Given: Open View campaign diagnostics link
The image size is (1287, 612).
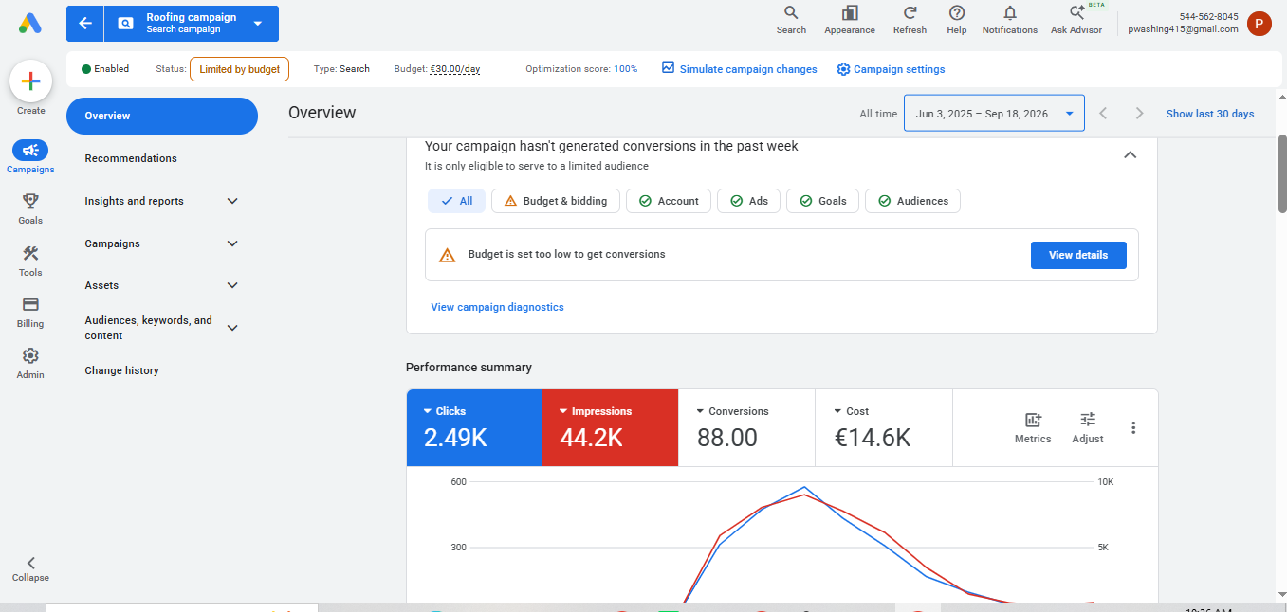Looking at the screenshot, I should tap(497, 307).
